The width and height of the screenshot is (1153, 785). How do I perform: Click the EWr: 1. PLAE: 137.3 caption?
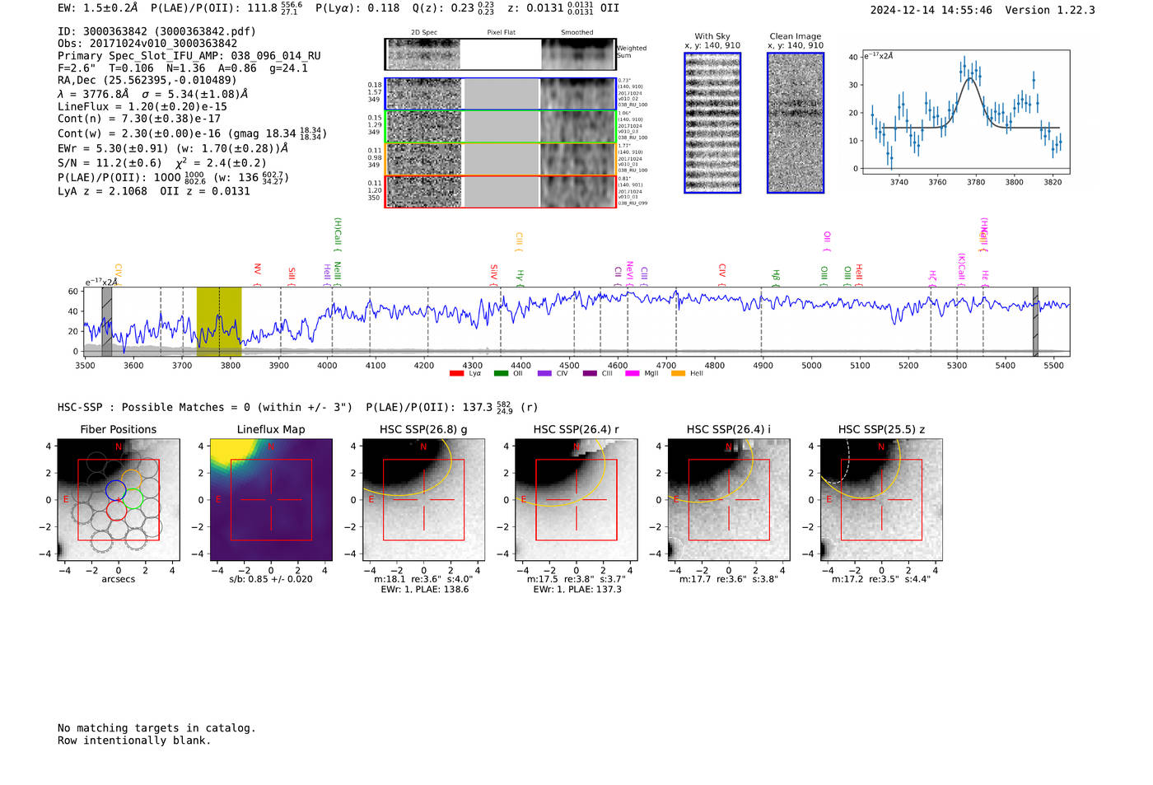[x=576, y=590]
